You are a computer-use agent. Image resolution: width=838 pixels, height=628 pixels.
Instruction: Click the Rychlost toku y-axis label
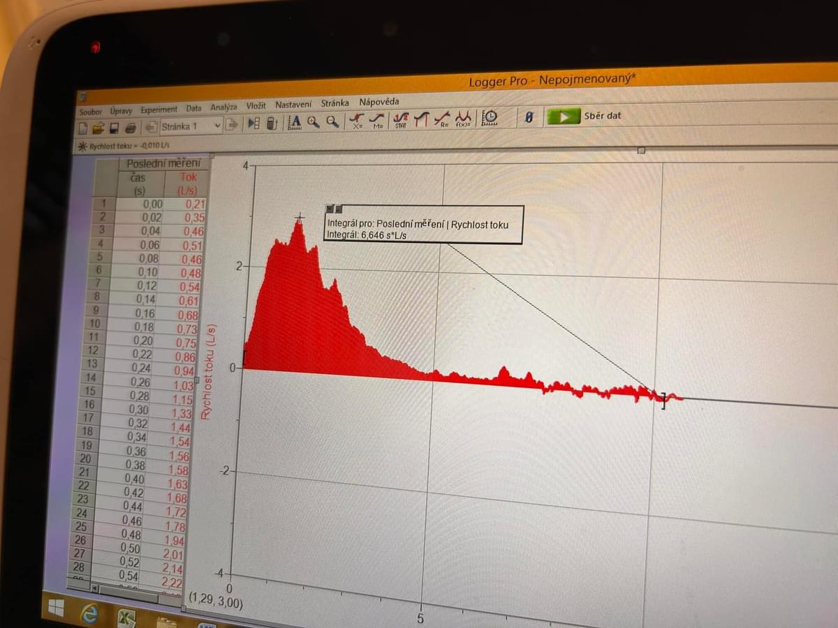pyautogui.click(x=207, y=371)
